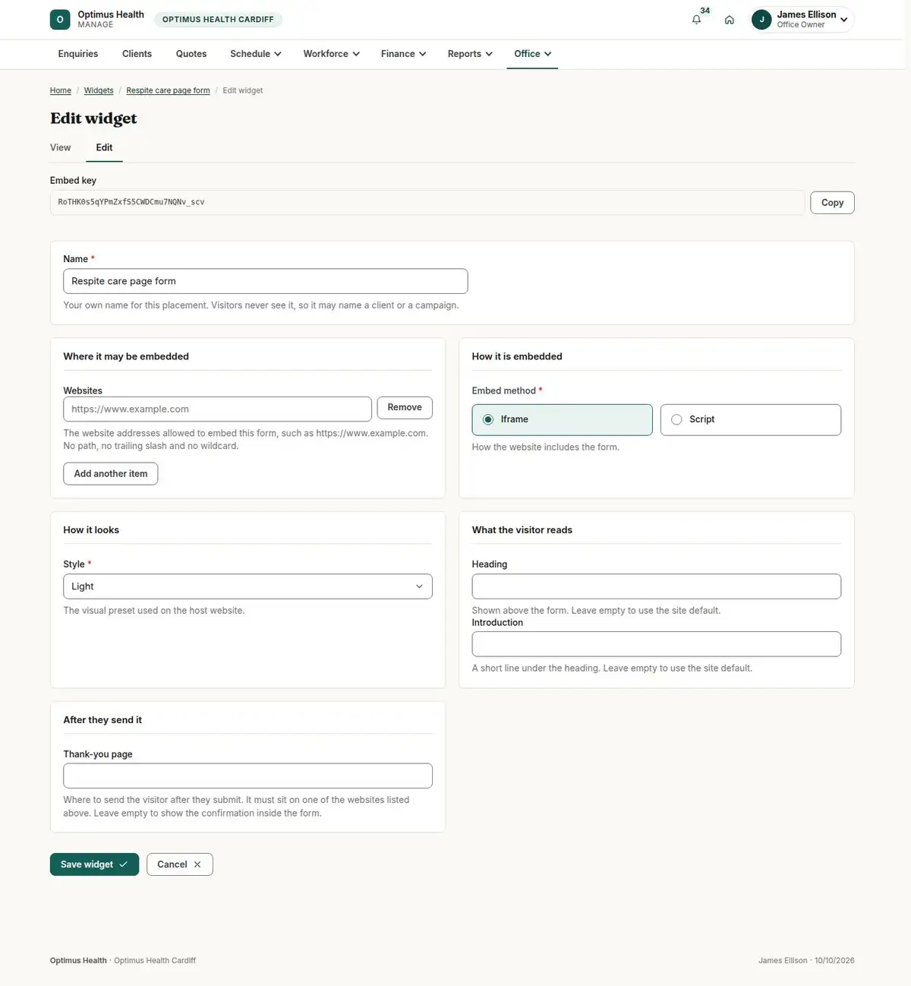Open the Respite care page form breadcrumb
The width and height of the screenshot is (911, 986).
click(169, 90)
